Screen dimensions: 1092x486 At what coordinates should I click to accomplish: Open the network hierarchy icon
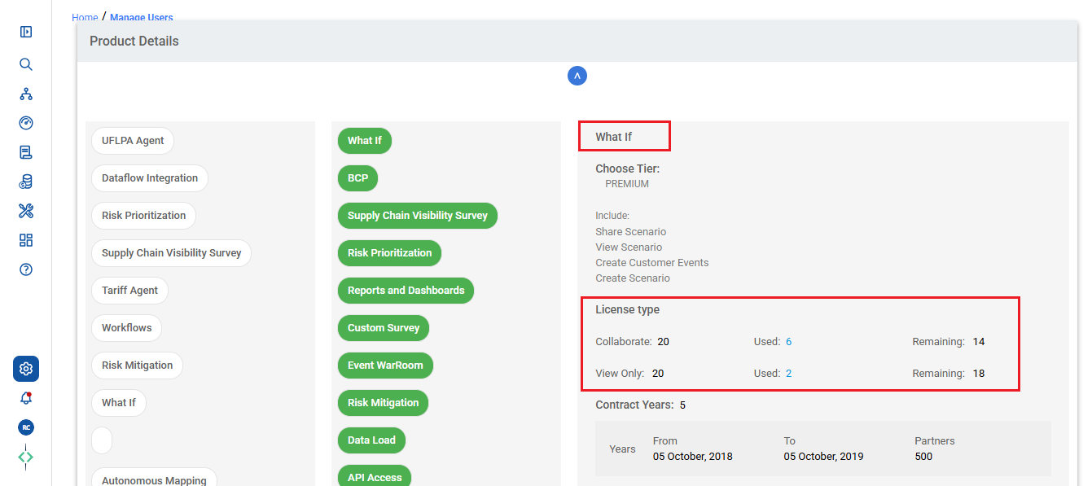pos(26,94)
